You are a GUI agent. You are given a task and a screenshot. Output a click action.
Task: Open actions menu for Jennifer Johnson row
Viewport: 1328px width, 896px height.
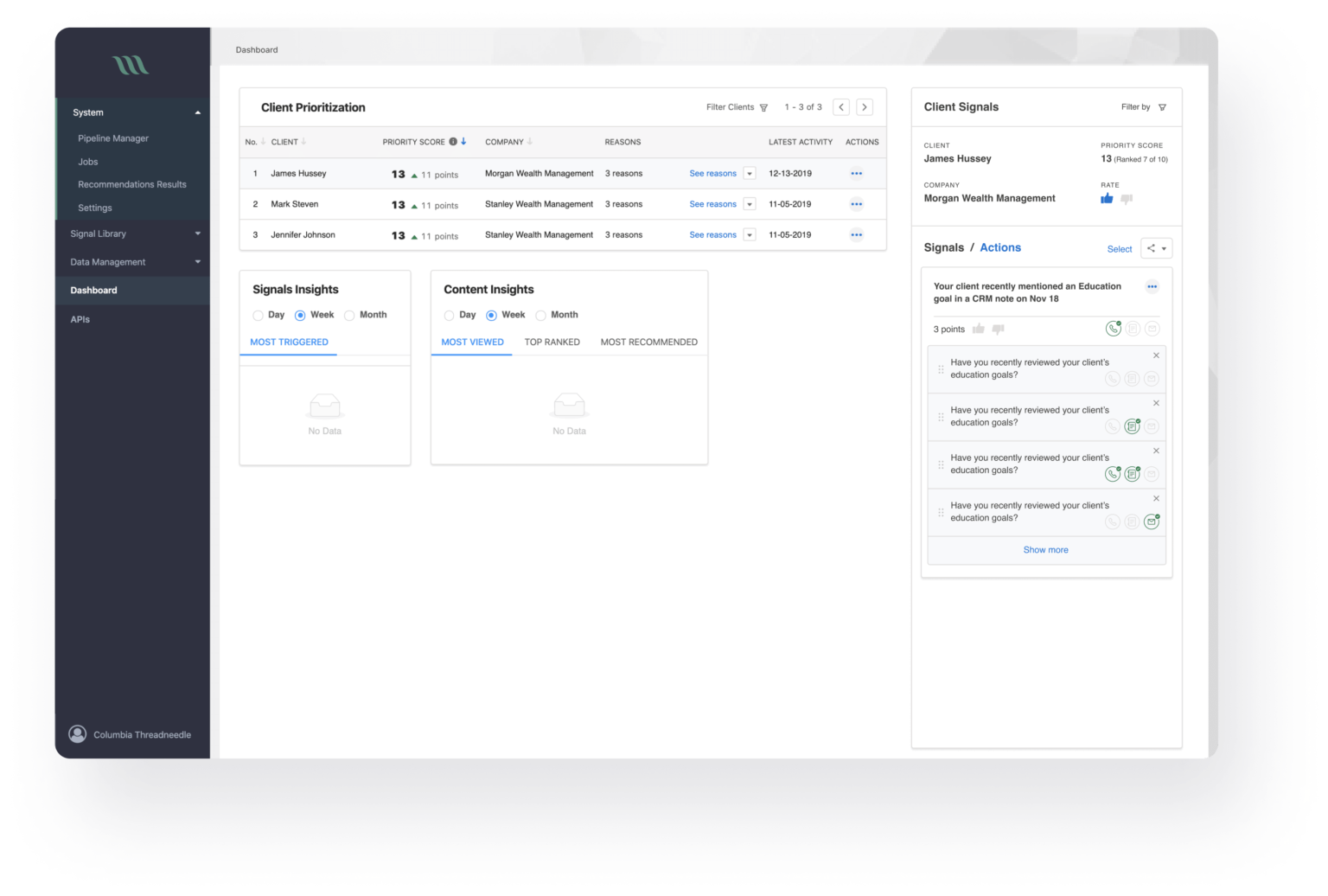pos(857,234)
